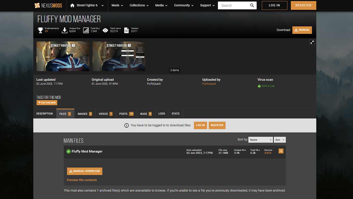Click the info icon in login notice
The image size is (353, 199).
126,125
